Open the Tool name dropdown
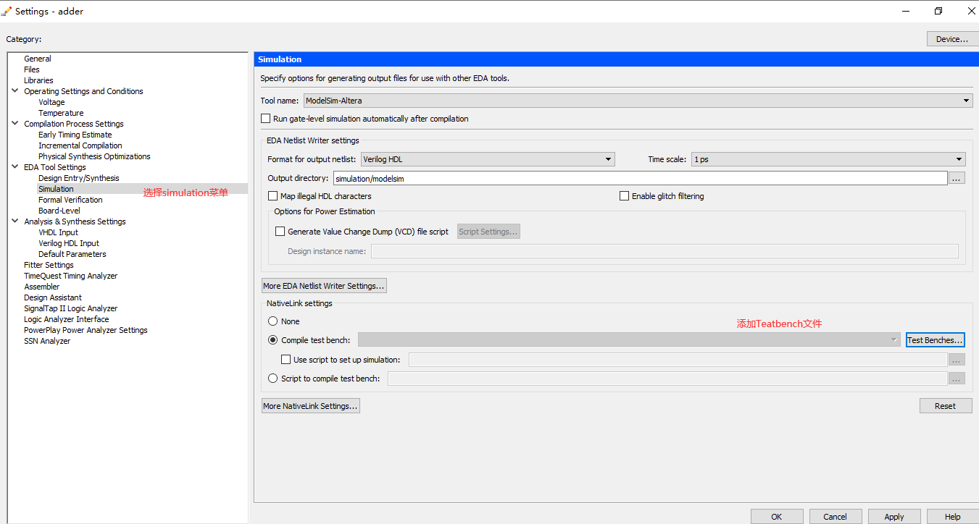 [638, 101]
